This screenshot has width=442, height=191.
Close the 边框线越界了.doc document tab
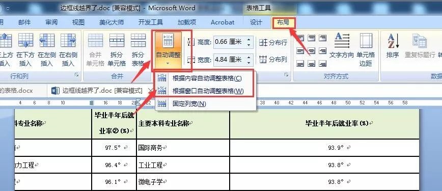point(150,91)
